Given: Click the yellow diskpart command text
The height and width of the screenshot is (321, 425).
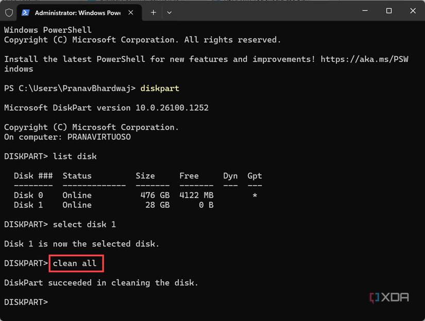Looking at the screenshot, I should [160, 88].
